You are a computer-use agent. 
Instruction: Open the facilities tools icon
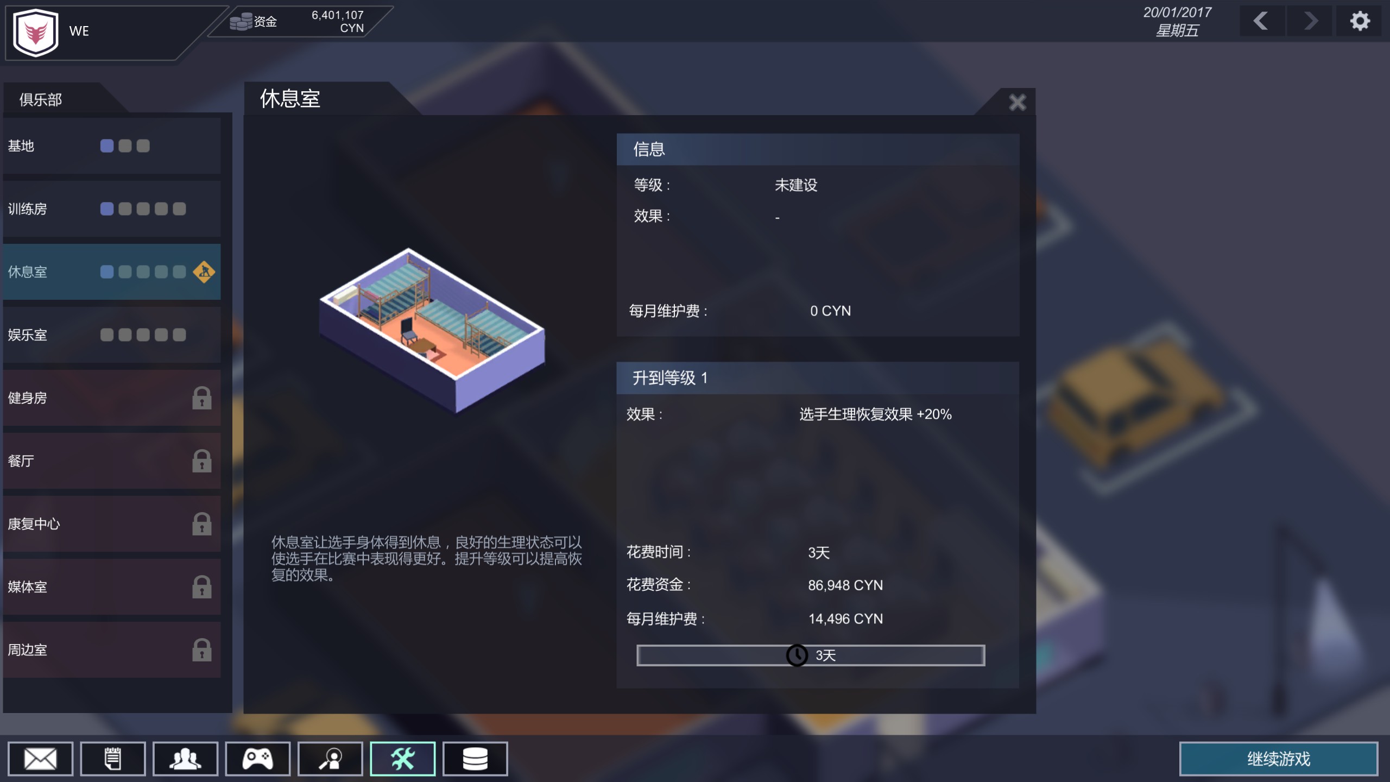(403, 759)
